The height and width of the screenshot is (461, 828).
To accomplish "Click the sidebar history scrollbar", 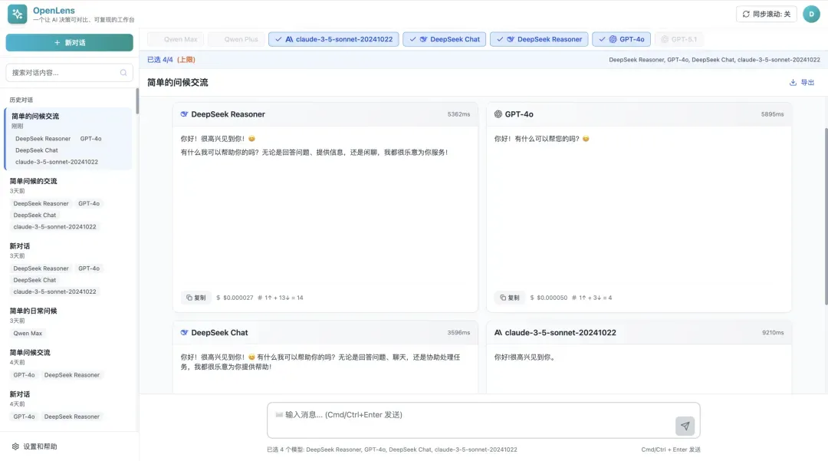I will [x=136, y=101].
